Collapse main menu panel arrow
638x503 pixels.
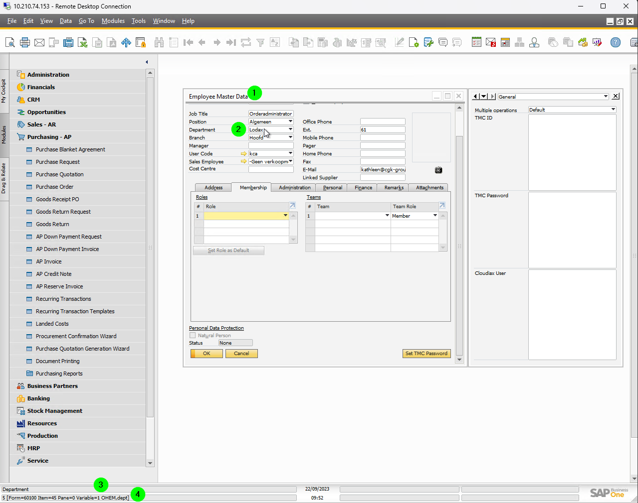coord(147,62)
